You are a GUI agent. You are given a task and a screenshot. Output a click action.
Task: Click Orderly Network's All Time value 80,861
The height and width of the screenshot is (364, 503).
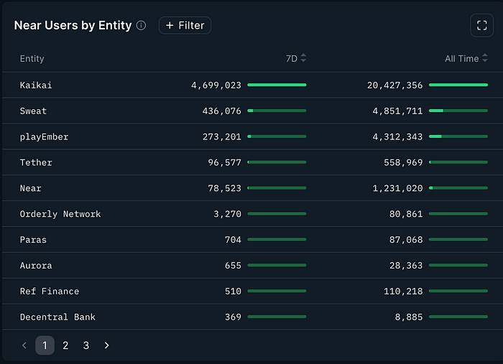point(406,214)
